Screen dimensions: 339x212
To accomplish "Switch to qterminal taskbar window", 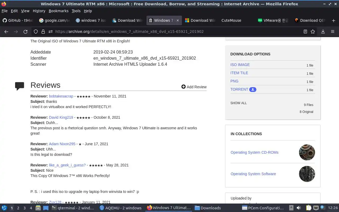I will [x=73, y=208].
